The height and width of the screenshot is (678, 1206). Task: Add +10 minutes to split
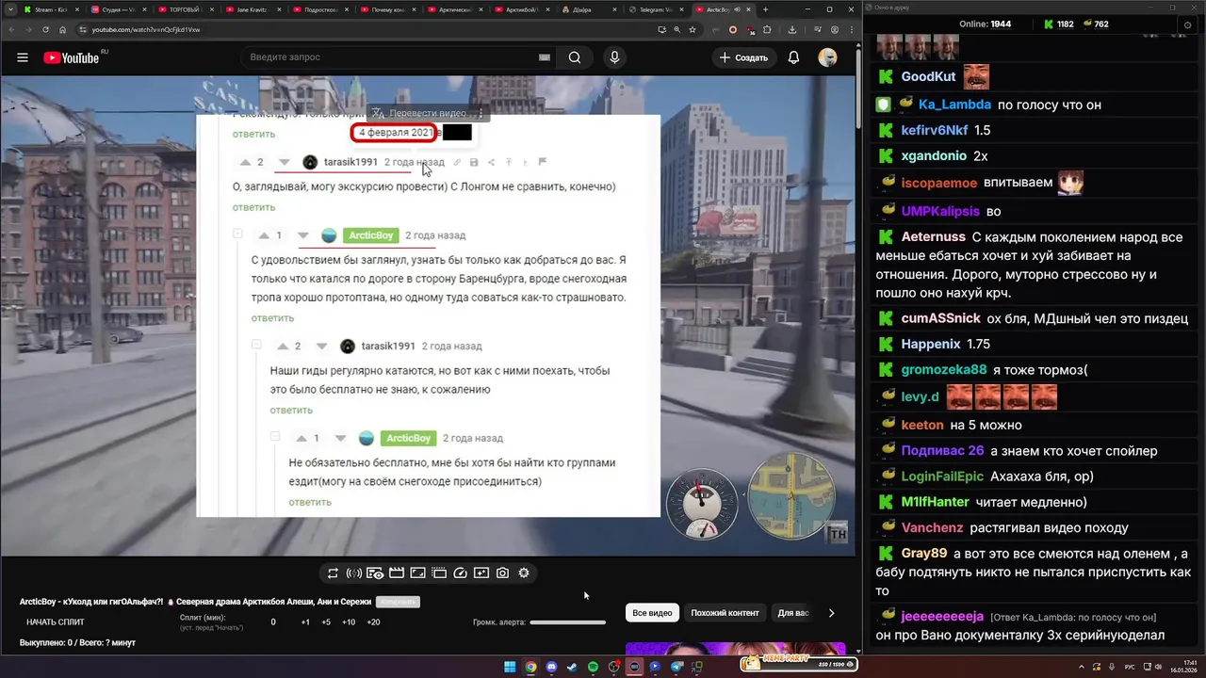[349, 622]
